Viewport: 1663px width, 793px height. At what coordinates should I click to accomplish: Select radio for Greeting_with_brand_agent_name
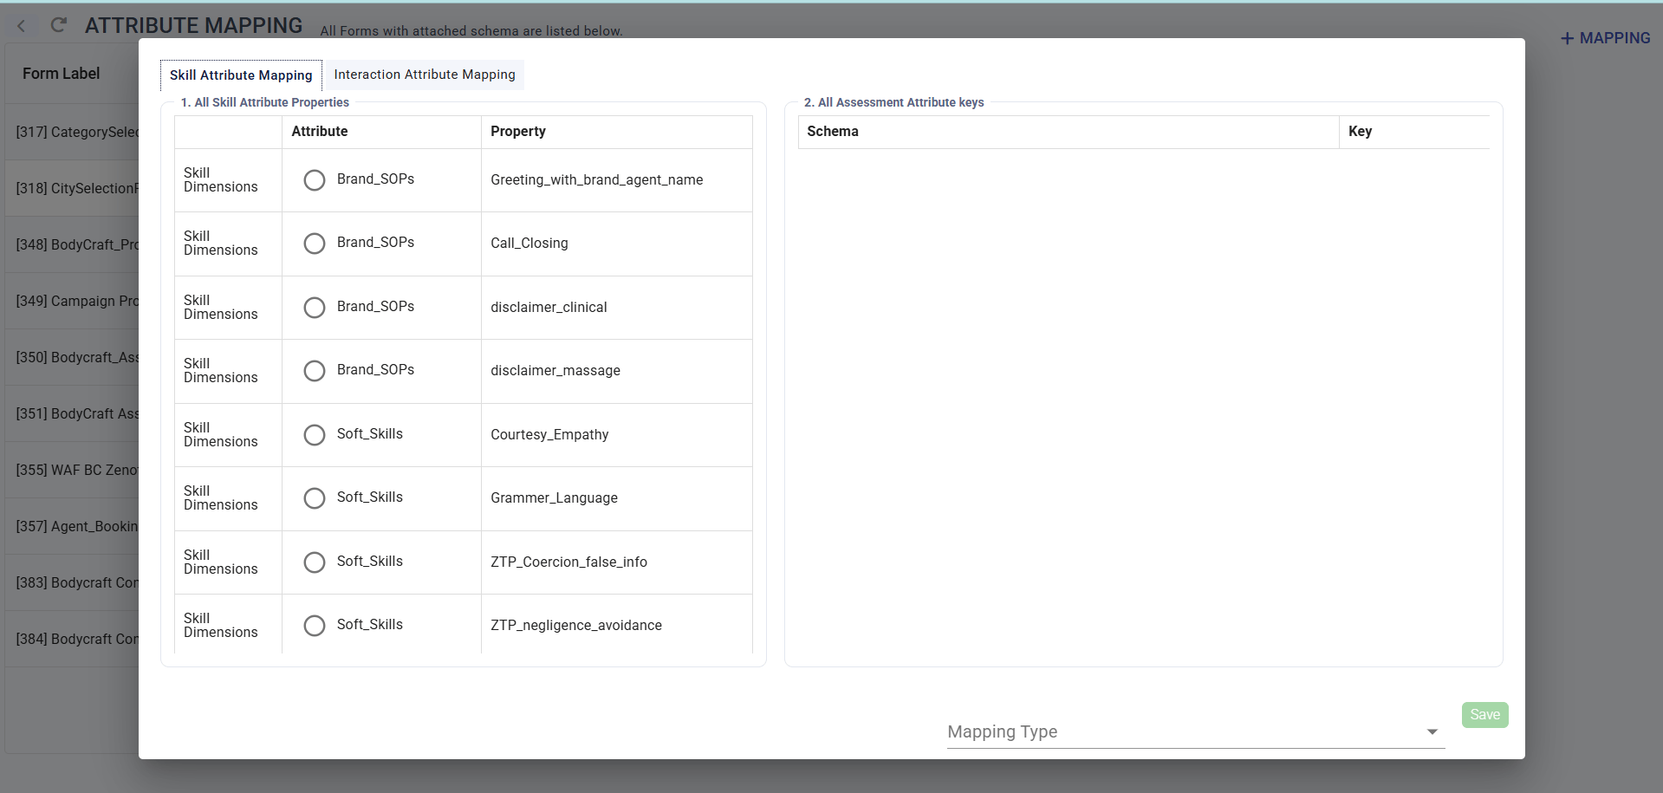[x=315, y=180]
